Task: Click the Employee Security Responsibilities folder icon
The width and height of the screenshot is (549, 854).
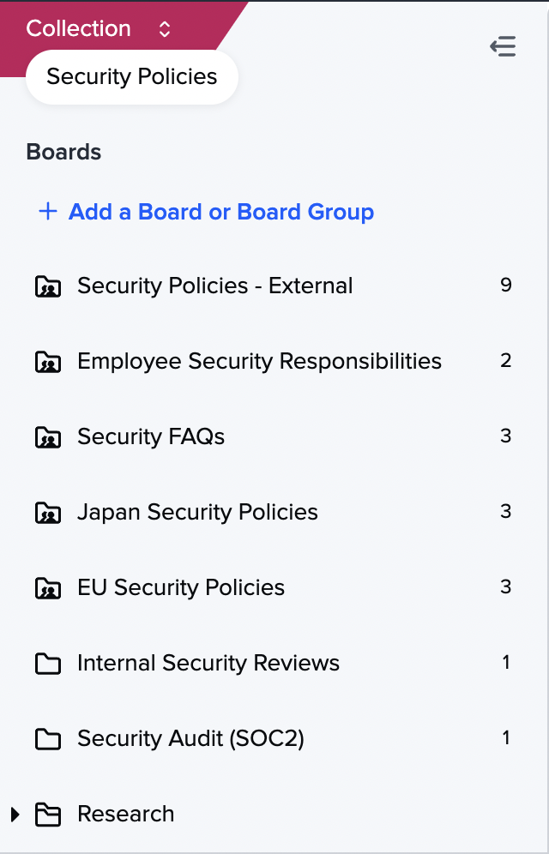Action: [x=48, y=362]
